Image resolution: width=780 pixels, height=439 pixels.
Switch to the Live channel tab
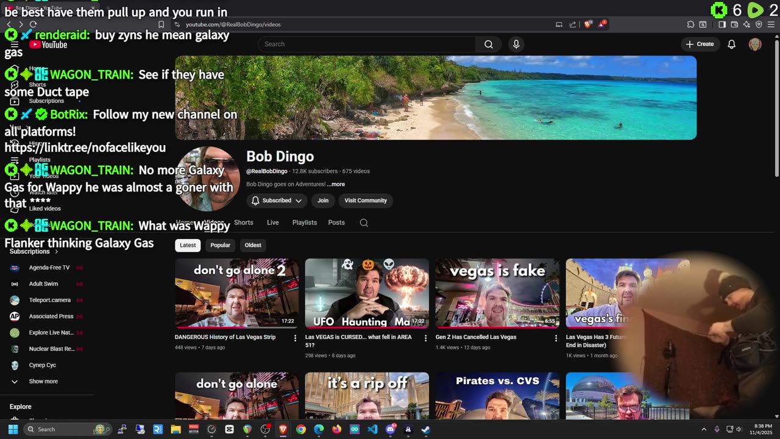(272, 223)
